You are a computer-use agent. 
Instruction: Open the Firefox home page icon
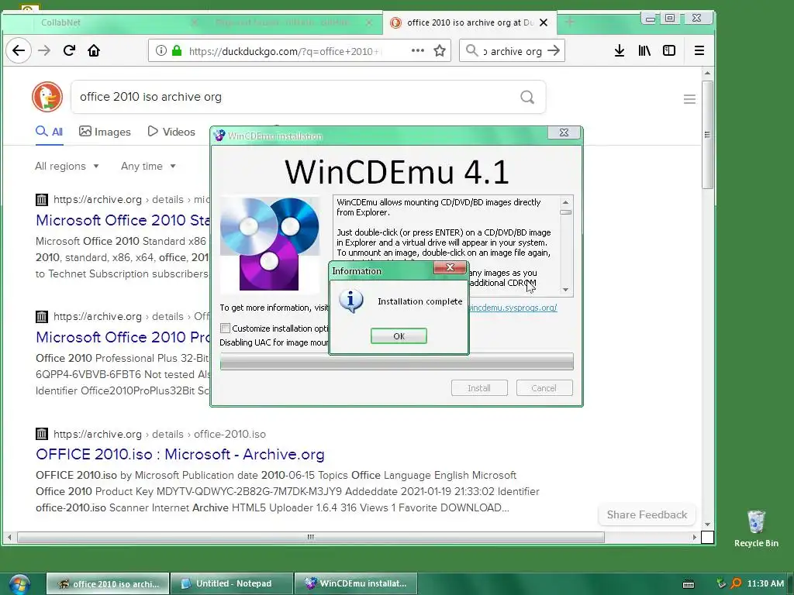94,50
